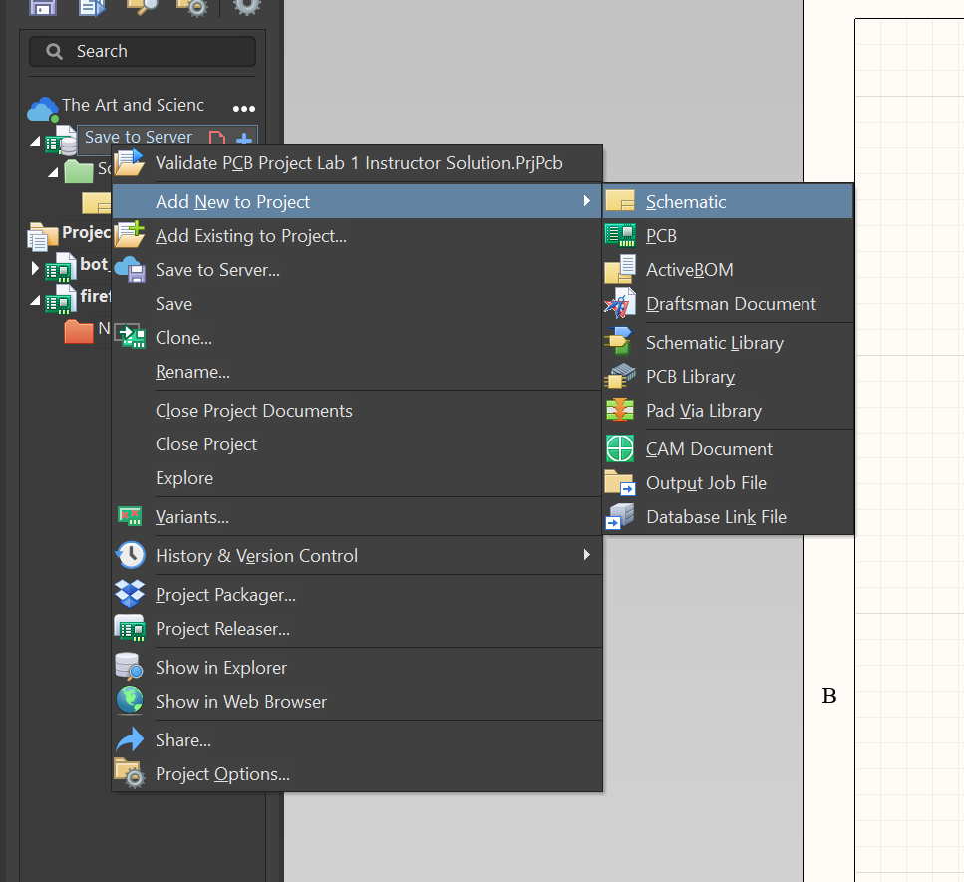
Task: Click the Schematic Library icon
Action: tap(620, 342)
